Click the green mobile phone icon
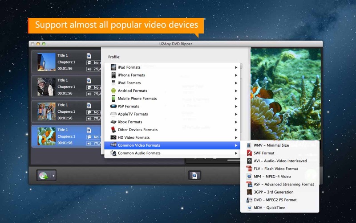 click(x=113, y=98)
